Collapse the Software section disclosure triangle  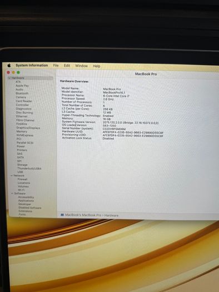pos(12,194)
